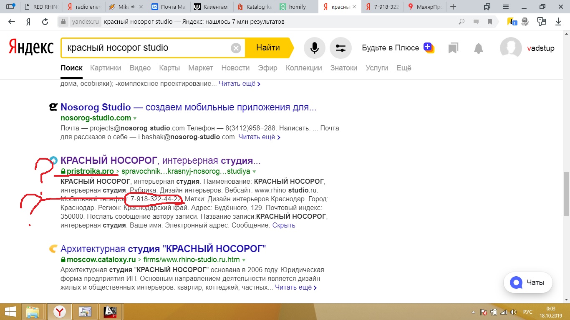Open the Коллекции search category
The image size is (570, 320).
(304, 68)
